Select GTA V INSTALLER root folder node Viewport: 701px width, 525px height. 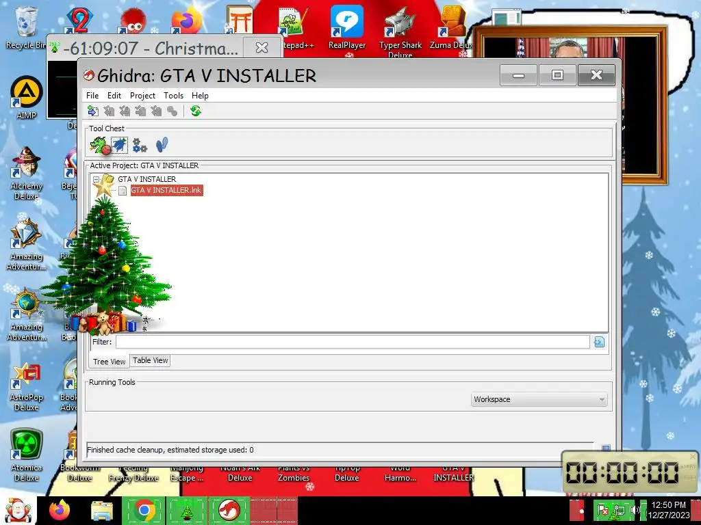click(x=146, y=179)
